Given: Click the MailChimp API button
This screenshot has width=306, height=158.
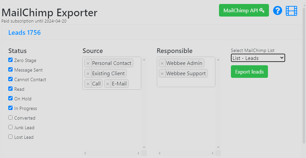Looking at the screenshot, I should [x=244, y=10].
